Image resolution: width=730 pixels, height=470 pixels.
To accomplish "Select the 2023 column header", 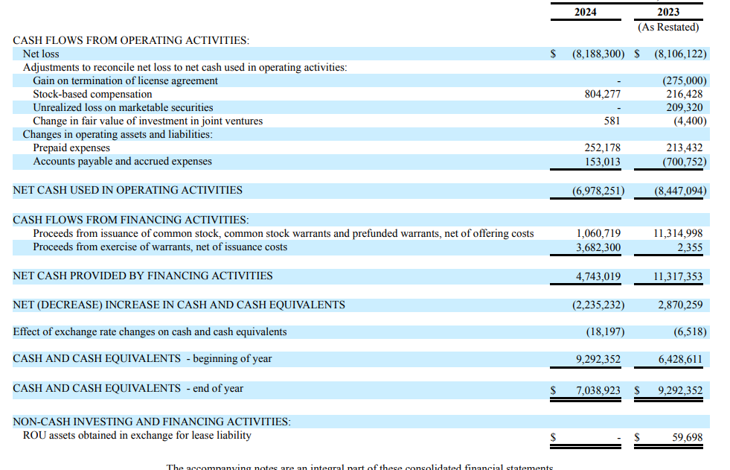I will 668,12.
